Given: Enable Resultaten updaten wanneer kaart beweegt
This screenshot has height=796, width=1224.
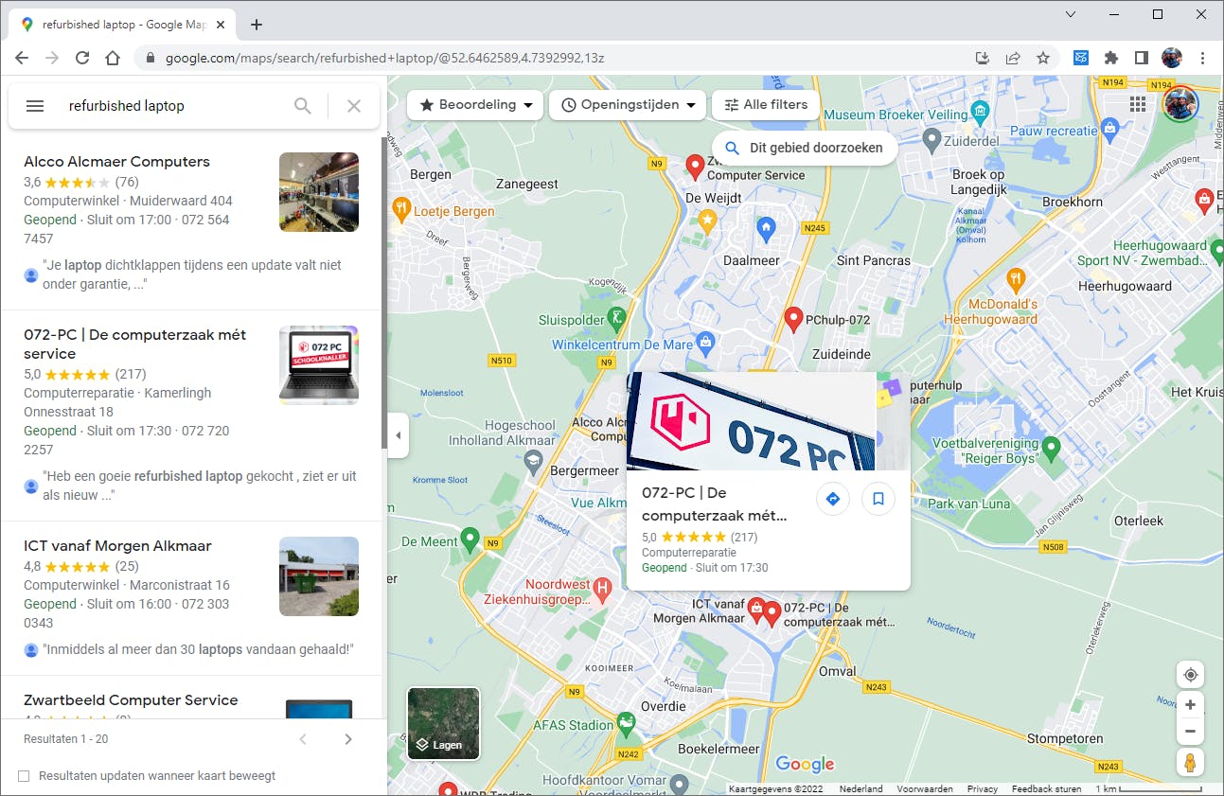Looking at the screenshot, I should coord(24,776).
